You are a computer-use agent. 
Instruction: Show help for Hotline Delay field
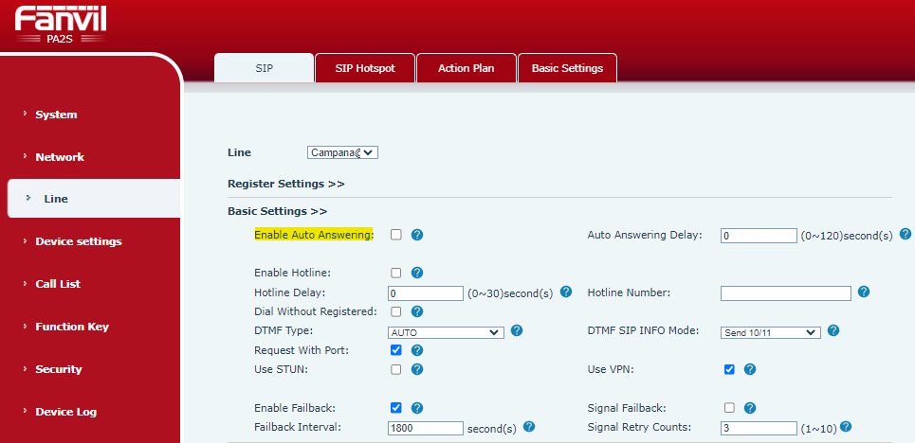click(x=565, y=292)
